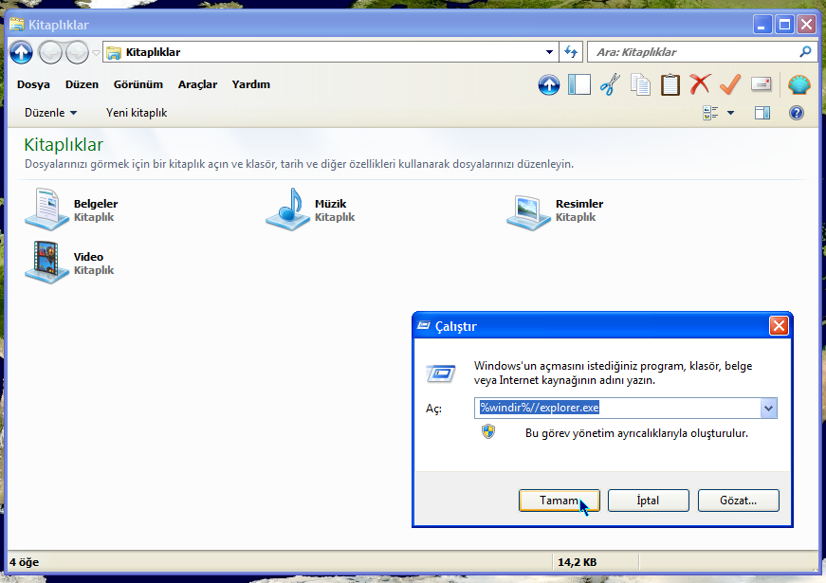This screenshot has height=583, width=826.
Task: Open the Araçlar menu
Action: point(197,84)
